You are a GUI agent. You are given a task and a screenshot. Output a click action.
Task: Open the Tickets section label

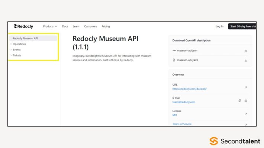pyautogui.click(x=17, y=55)
